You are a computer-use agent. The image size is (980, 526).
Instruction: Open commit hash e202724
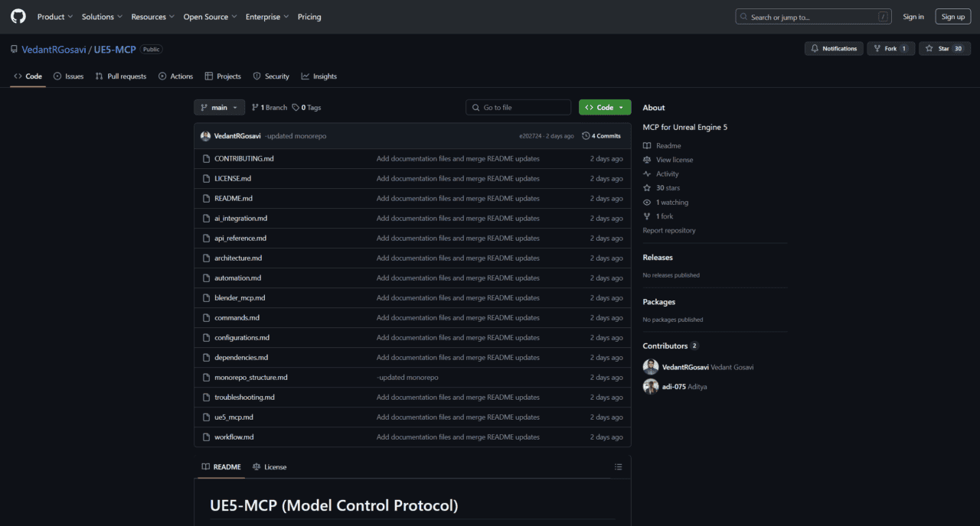click(530, 136)
